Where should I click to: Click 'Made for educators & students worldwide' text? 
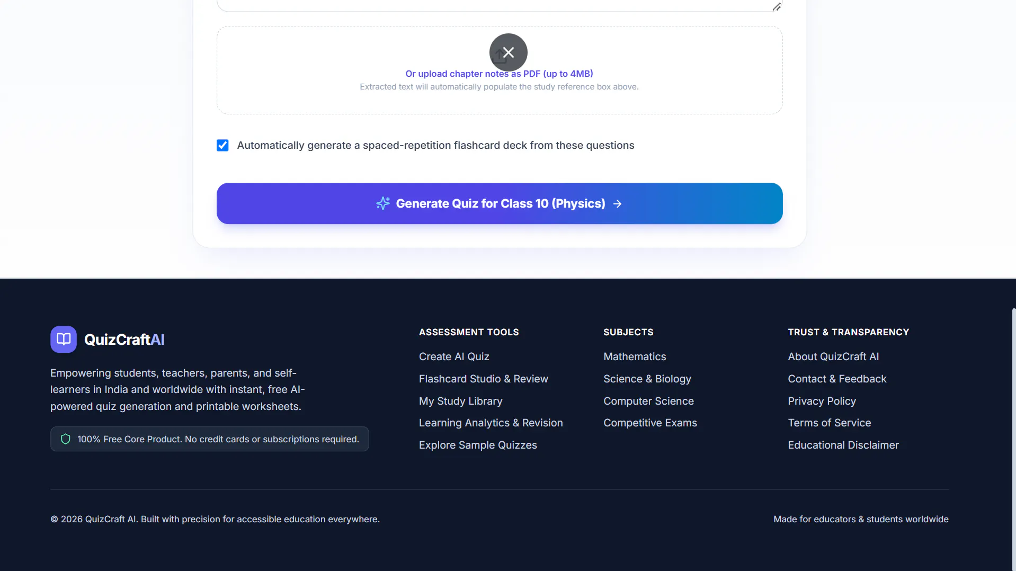click(x=861, y=519)
